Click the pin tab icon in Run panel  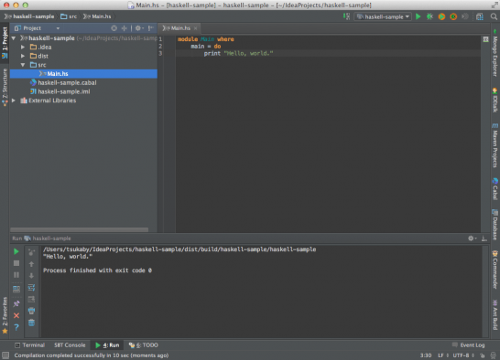pyautogui.click(x=16, y=303)
